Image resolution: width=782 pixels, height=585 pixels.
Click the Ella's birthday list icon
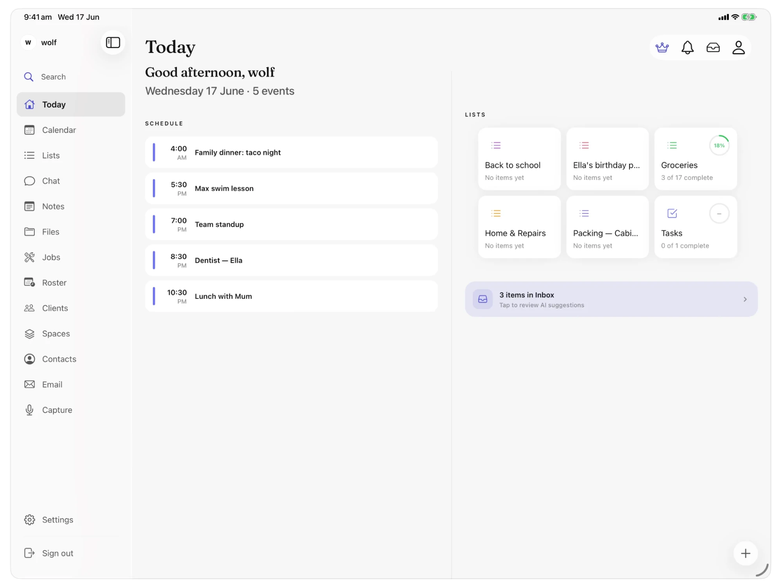pyautogui.click(x=584, y=145)
